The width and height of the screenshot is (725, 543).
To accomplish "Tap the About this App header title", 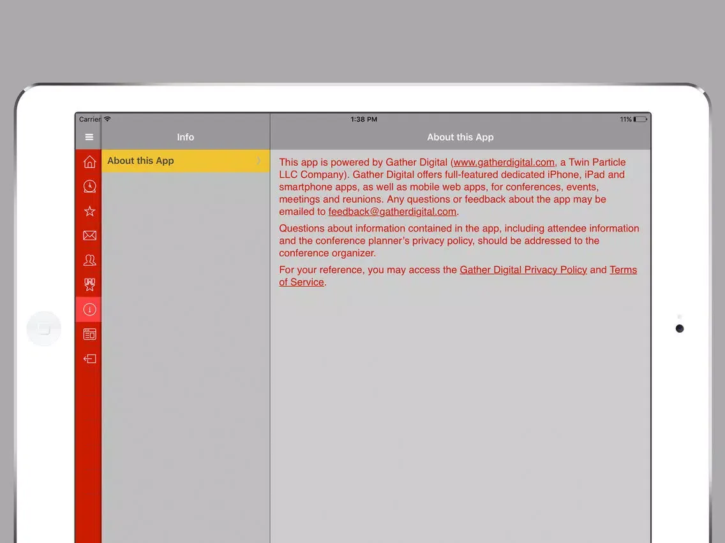I will 460,137.
